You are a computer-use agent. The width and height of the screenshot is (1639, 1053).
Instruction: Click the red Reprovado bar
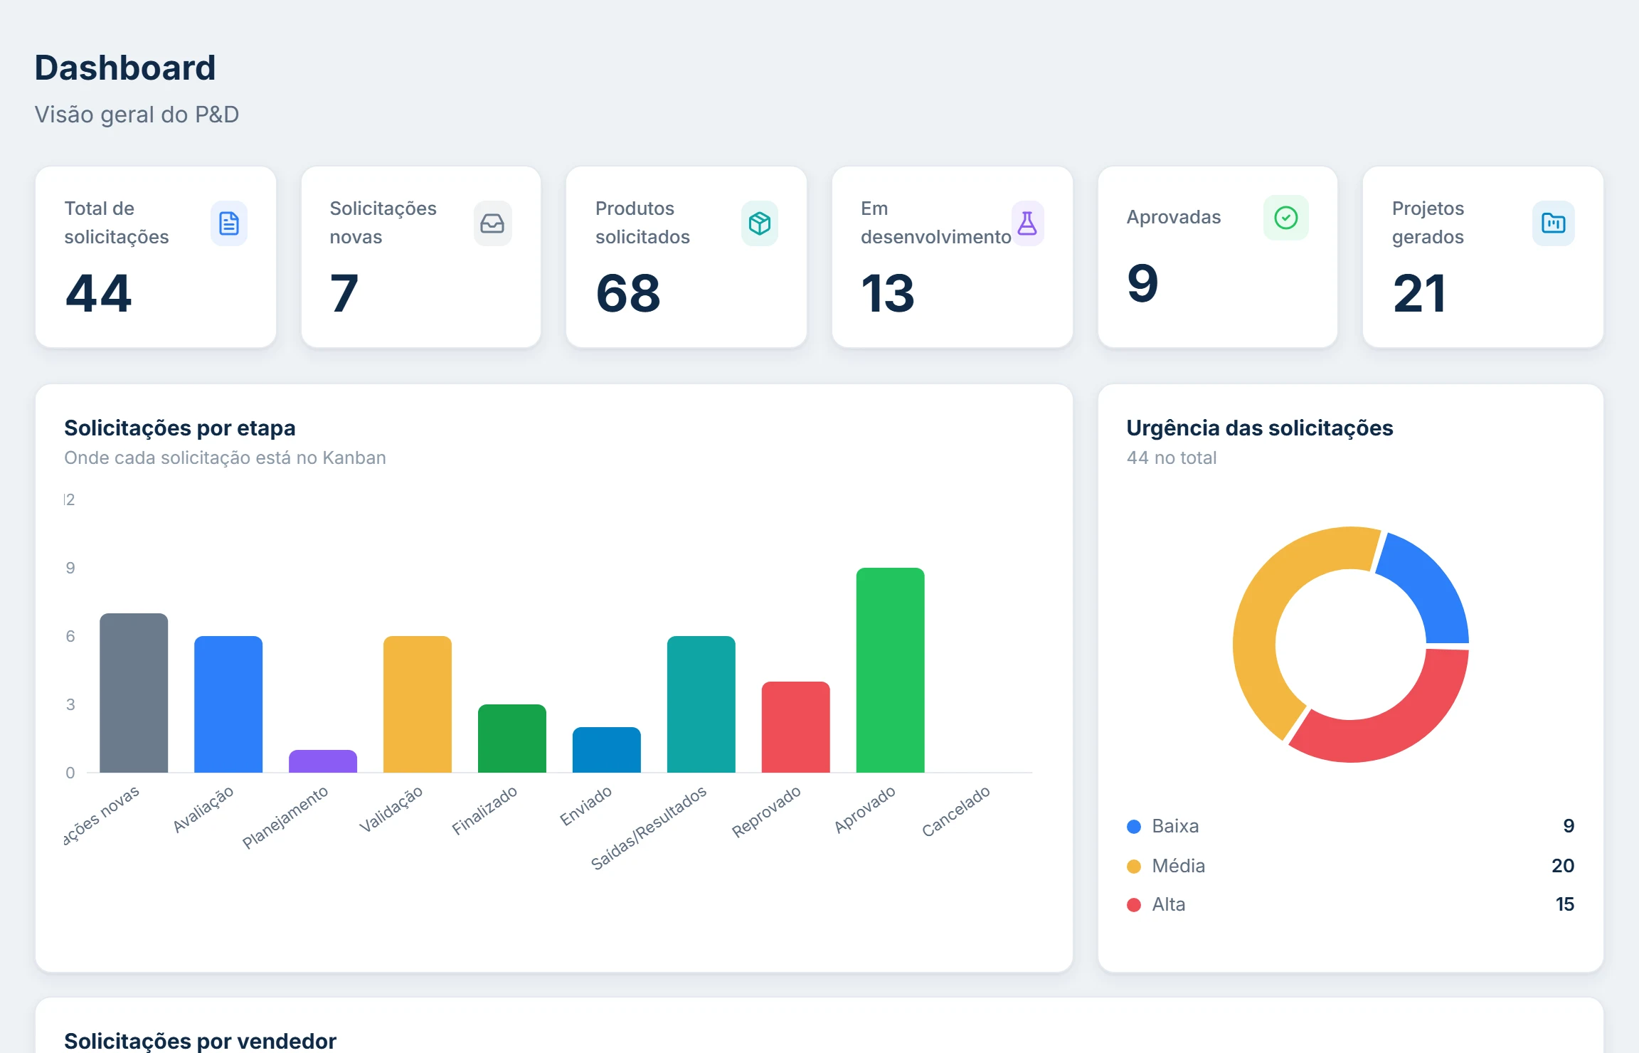796,727
